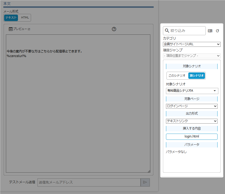Open the ログインページ target page dropdown
This screenshot has width=225, height=194.
click(192, 106)
